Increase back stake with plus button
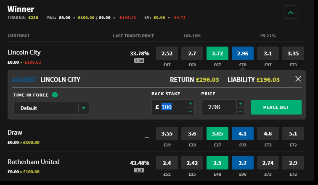The width and height of the screenshot is (318, 185). click(x=191, y=104)
